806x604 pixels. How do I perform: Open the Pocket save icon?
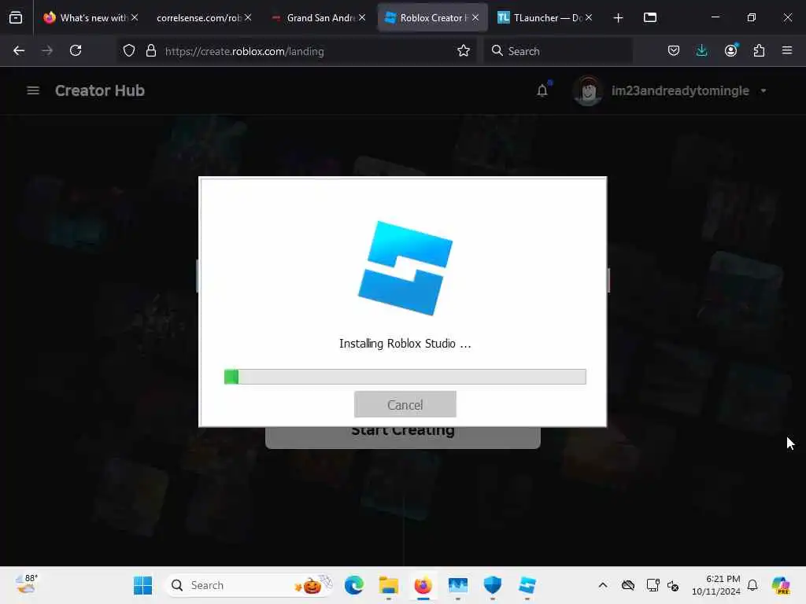tap(674, 50)
